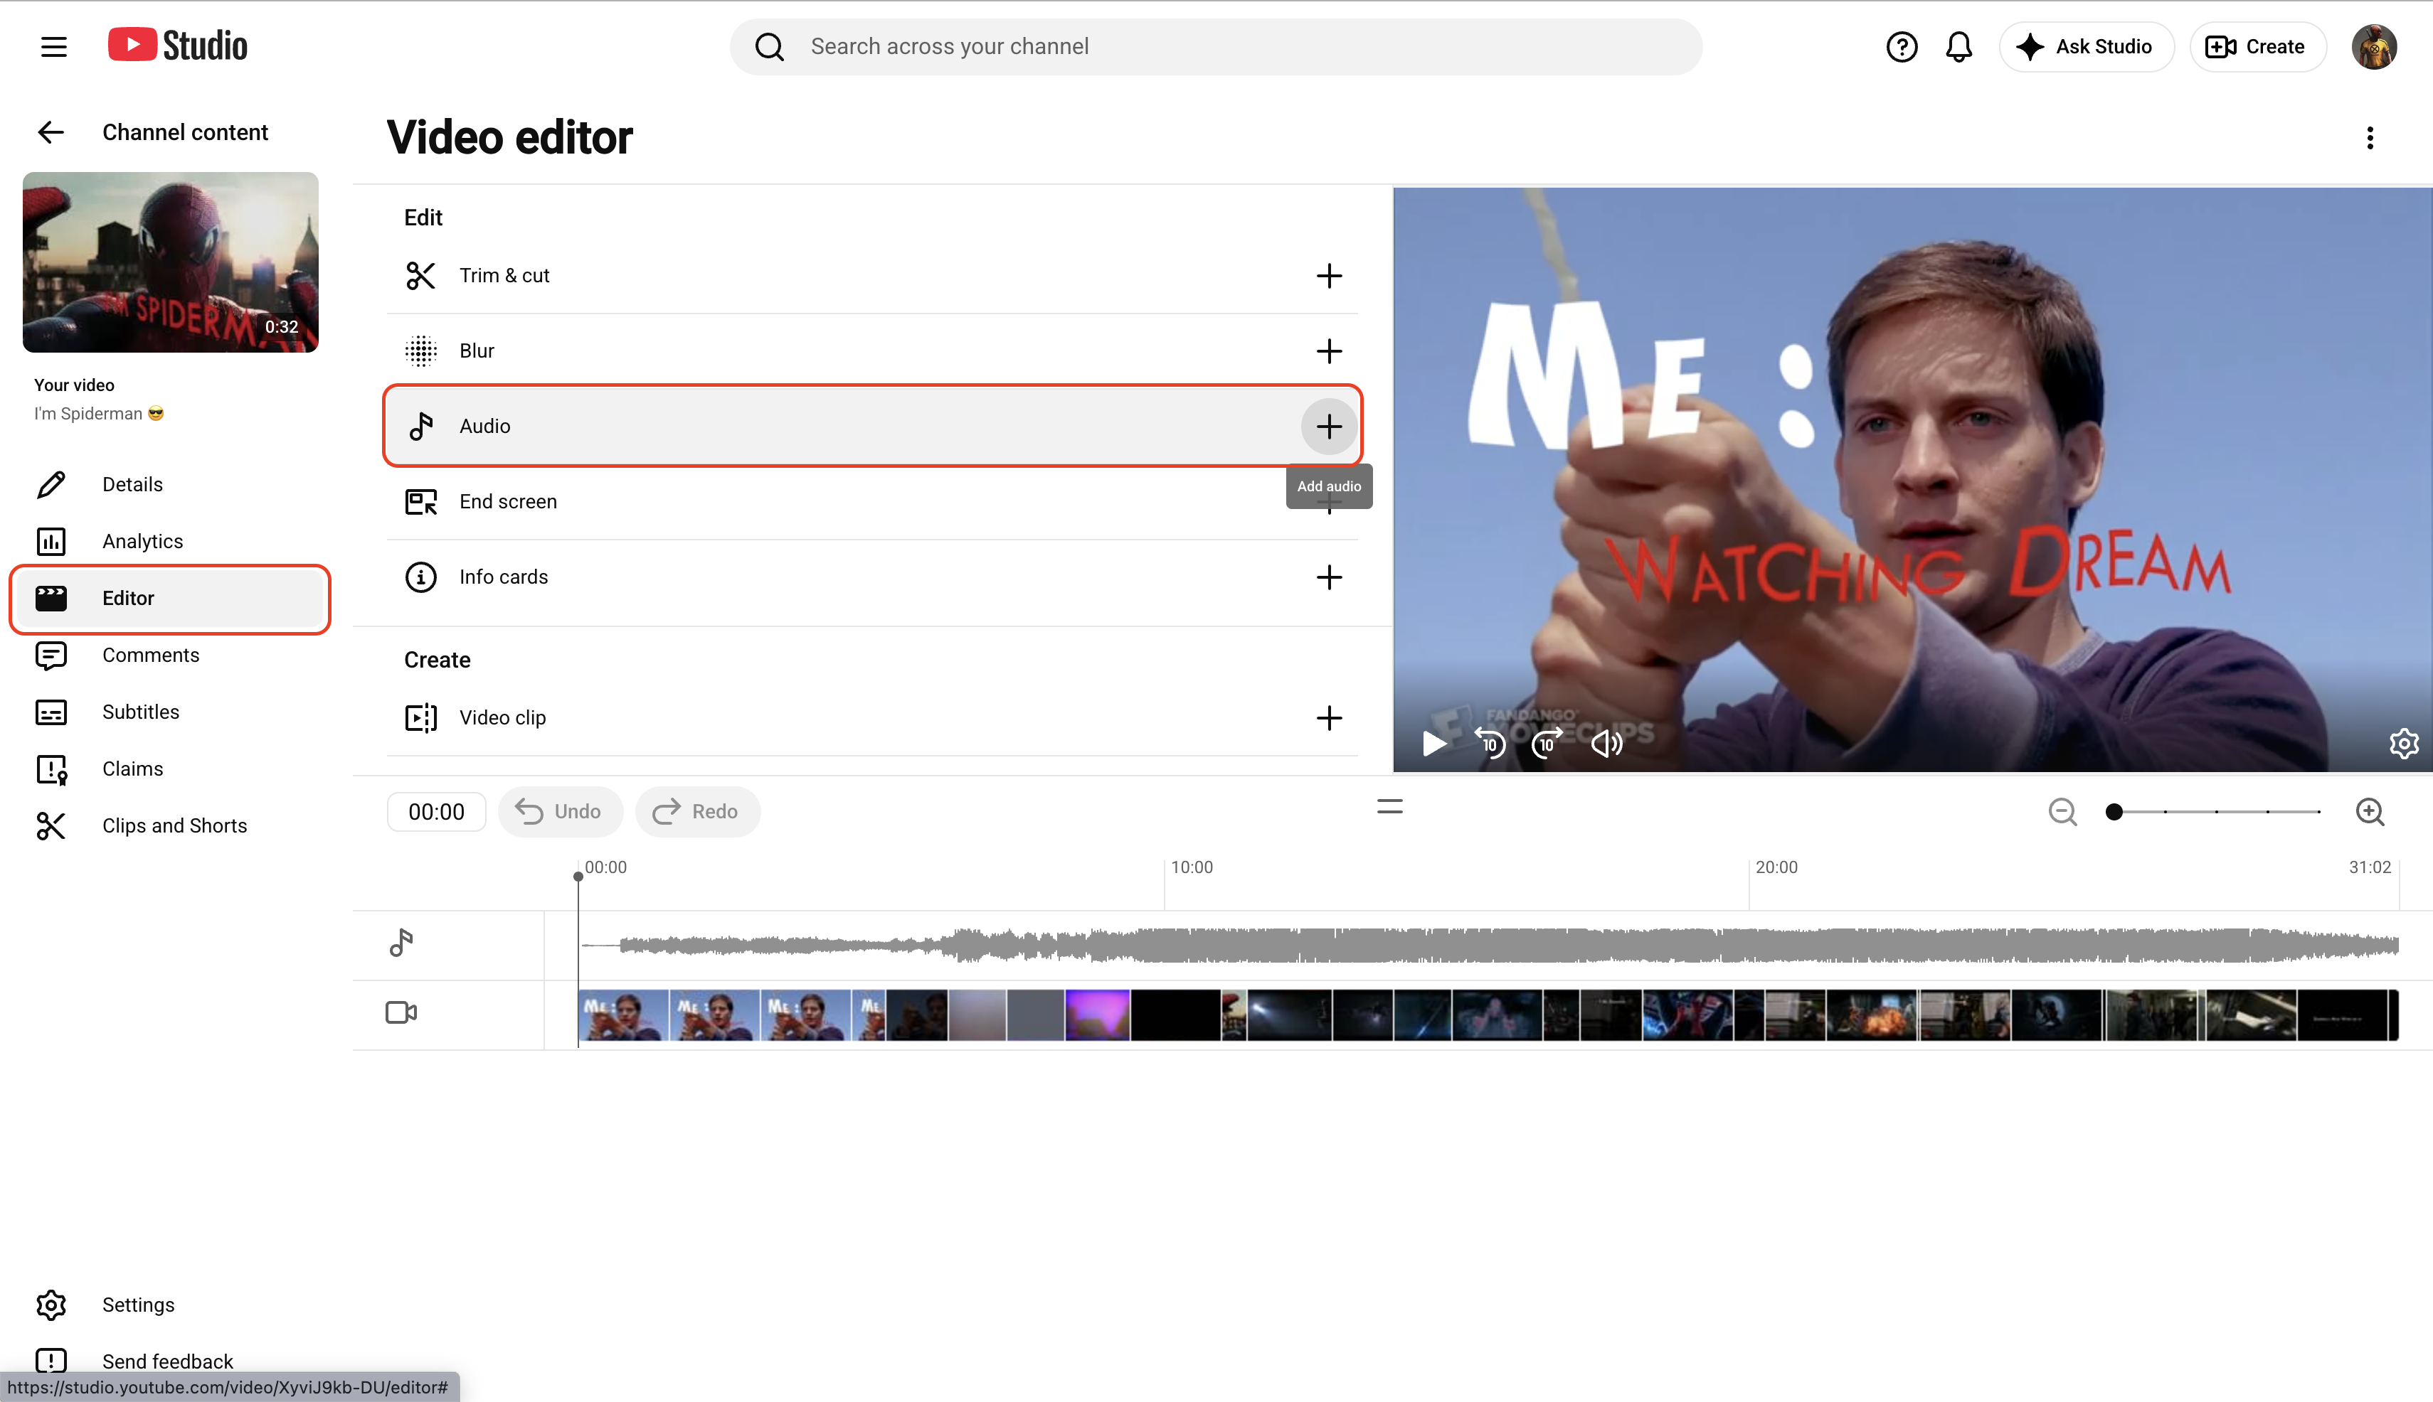Click Send feedback
2433x1402 pixels.
click(x=171, y=1361)
